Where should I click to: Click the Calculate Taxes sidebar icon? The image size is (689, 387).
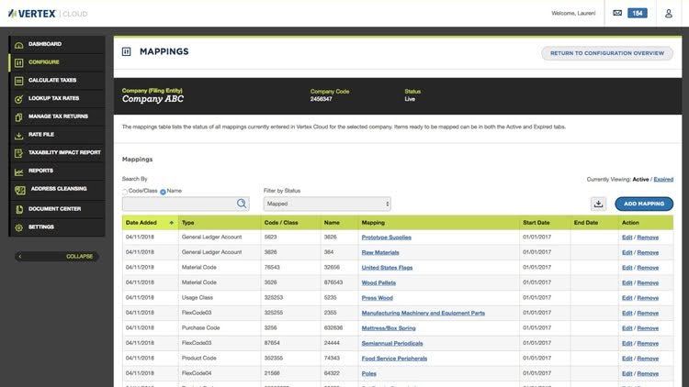click(x=18, y=81)
